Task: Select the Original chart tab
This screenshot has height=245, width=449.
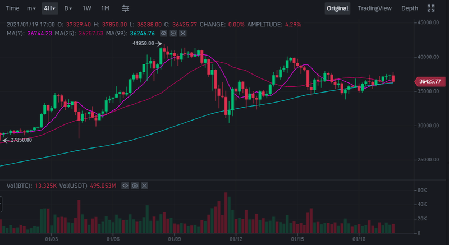Action: tap(338, 8)
